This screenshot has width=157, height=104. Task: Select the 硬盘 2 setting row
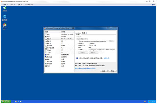click(59, 41)
